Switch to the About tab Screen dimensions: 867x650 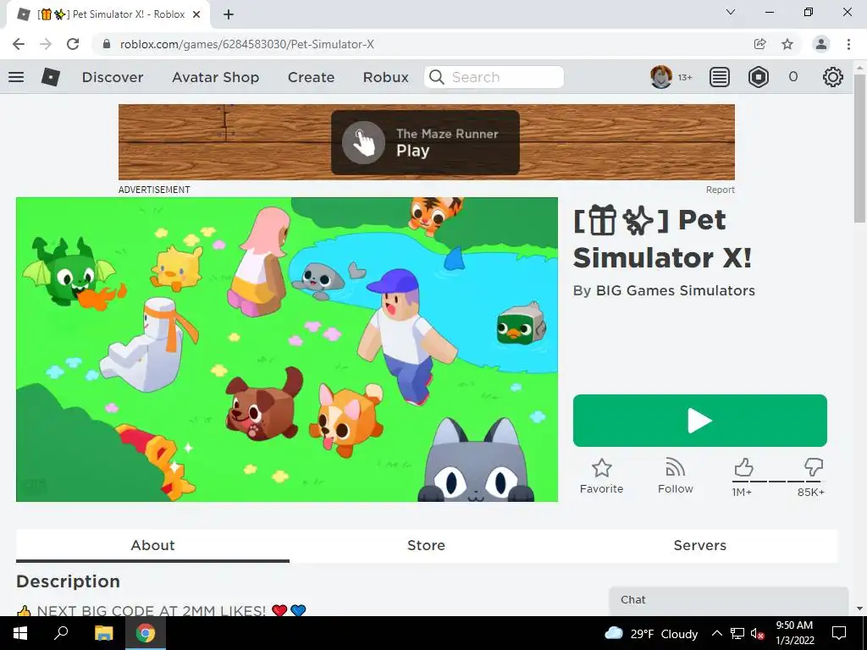pos(152,546)
